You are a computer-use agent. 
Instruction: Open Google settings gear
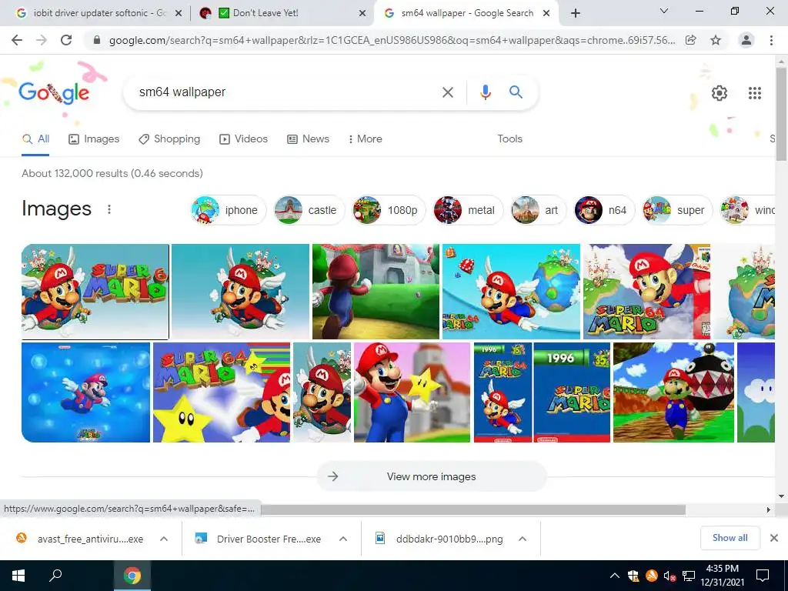(720, 93)
